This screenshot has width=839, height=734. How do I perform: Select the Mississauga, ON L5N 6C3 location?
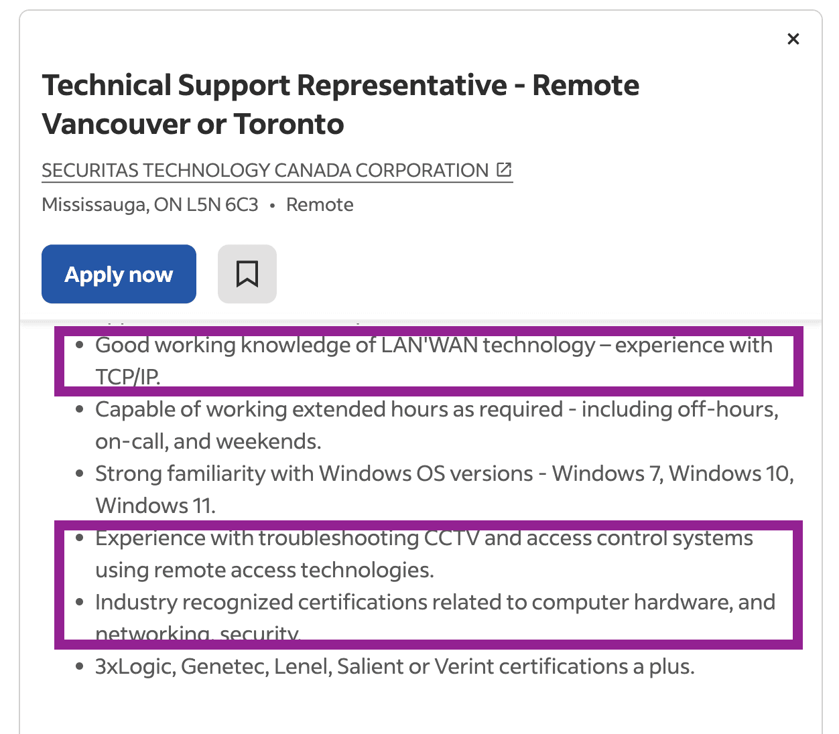(x=149, y=204)
